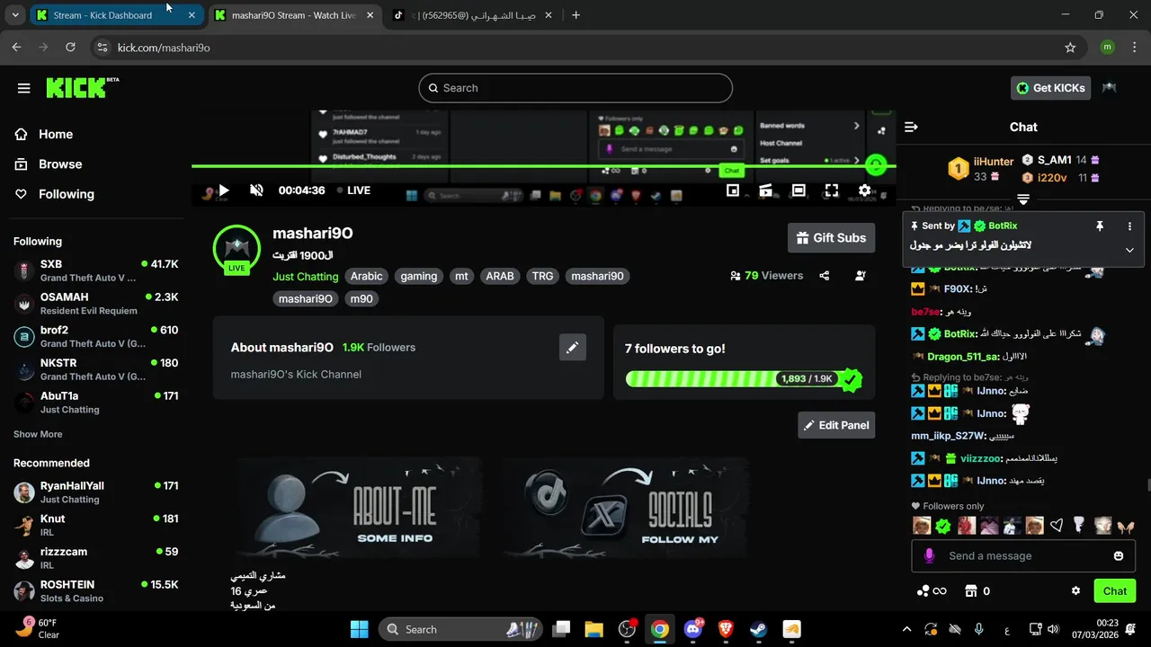1151x647 pixels.
Task: Open RyanHallYall recommended channel
Action: 96,492
